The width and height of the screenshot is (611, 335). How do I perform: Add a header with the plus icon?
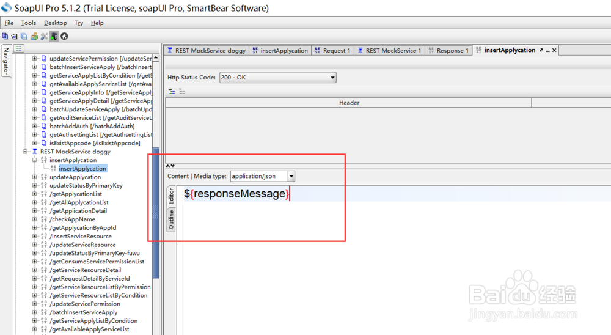coord(172,91)
